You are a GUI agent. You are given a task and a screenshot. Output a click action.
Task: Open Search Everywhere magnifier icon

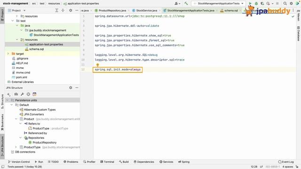[x=285, y=3]
